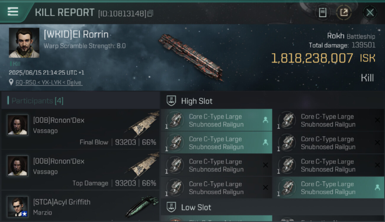Open Ronon'Dex Top Damage portrait
Screen dimensions: 385x222
(x=18, y=166)
